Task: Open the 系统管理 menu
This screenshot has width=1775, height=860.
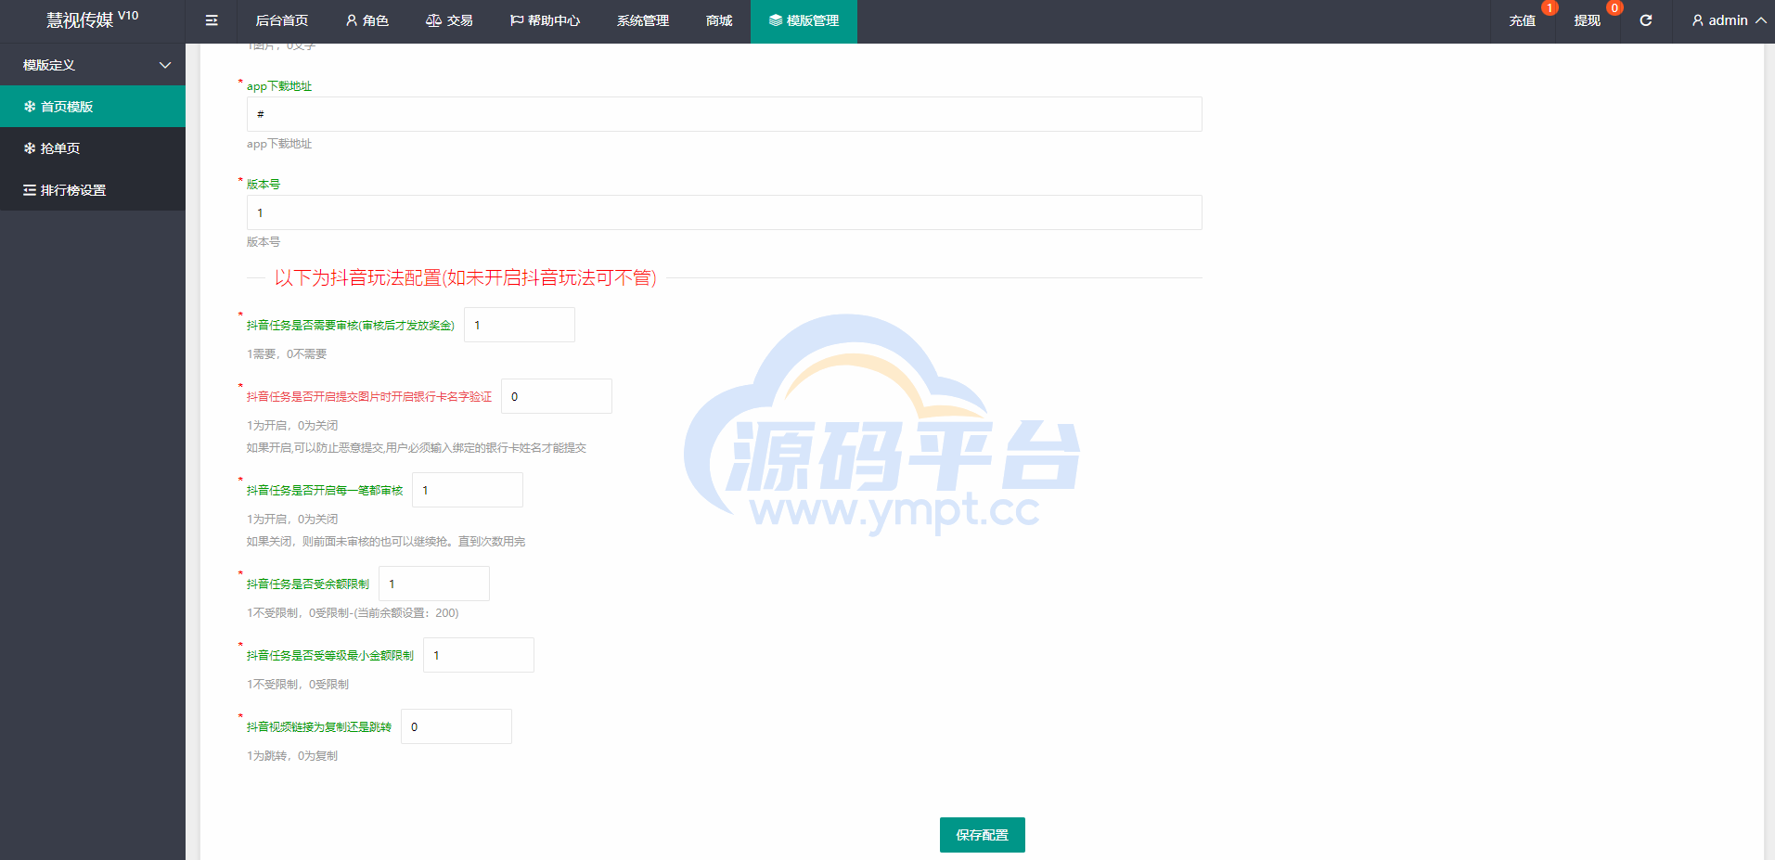Action: tap(643, 20)
